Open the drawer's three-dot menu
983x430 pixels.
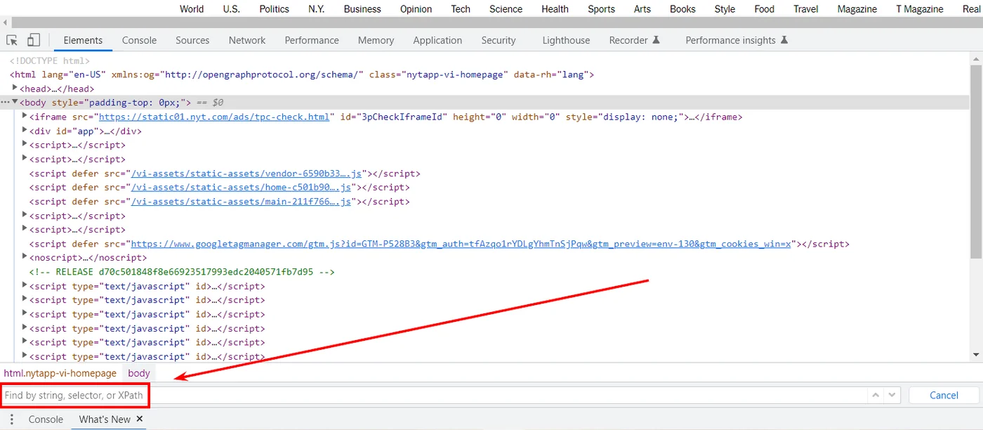[x=11, y=419]
